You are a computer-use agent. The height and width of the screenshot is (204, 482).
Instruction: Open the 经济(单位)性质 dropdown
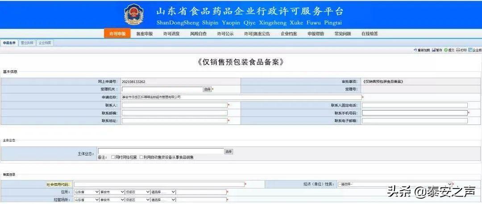[x=395, y=184]
